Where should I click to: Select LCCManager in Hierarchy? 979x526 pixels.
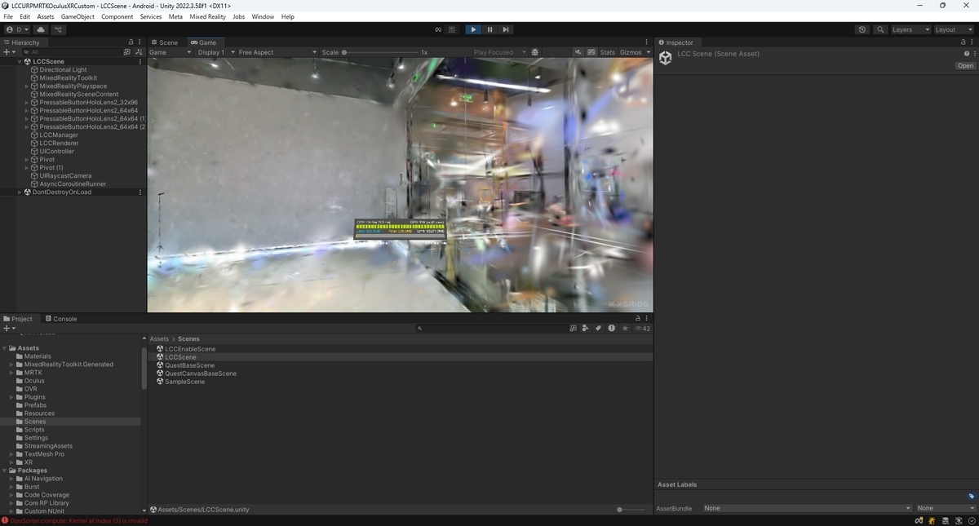click(x=59, y=135)
